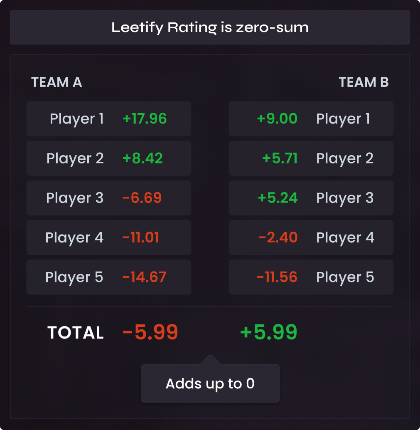Screen dimensions: 420x430
Task: Click the -14.67 rating value
Action: [144, 277]
